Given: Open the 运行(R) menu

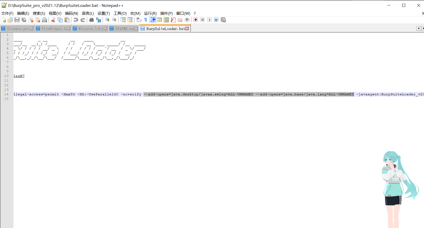Looking at the screenshot, I should pyautogui.click(x=150, y=13).
